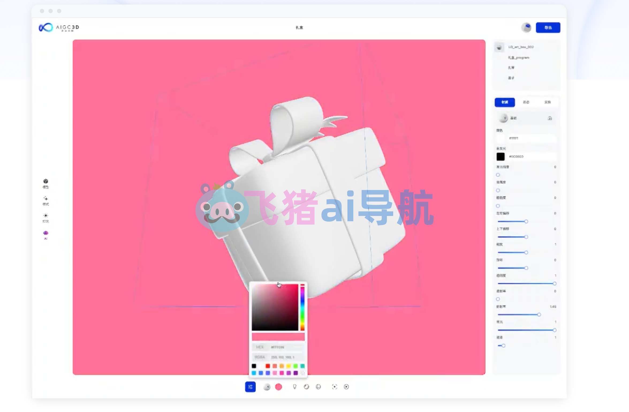
Task: Click the blue sliders icon in the bottom toolbar
Action: click(250, 387)
